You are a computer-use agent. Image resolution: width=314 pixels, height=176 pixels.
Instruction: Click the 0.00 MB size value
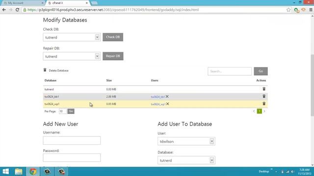point(111,89)
